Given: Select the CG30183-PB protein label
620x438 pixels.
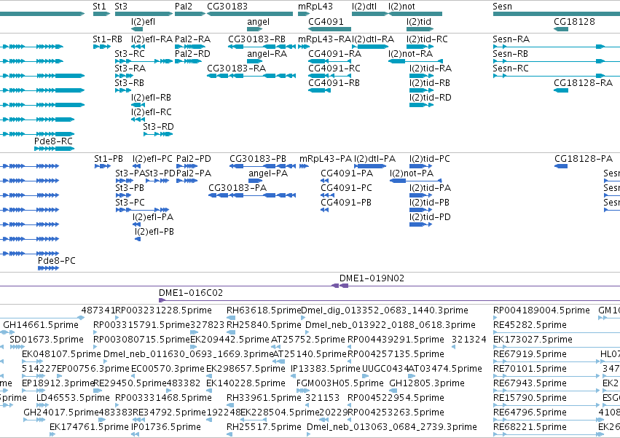Looking at the screenshot, I should tap(258, 159).
